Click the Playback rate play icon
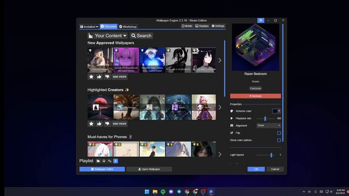This screenshot has width=349, height=196. click(232, 119)
